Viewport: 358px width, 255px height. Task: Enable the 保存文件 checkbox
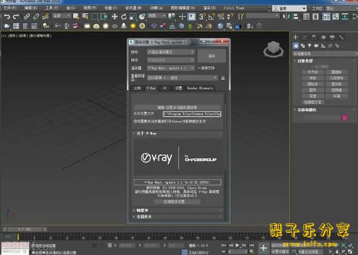click(199, 68)
